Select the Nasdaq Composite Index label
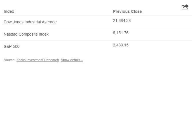This screenshot has width=192, height=121. [26, 34]
